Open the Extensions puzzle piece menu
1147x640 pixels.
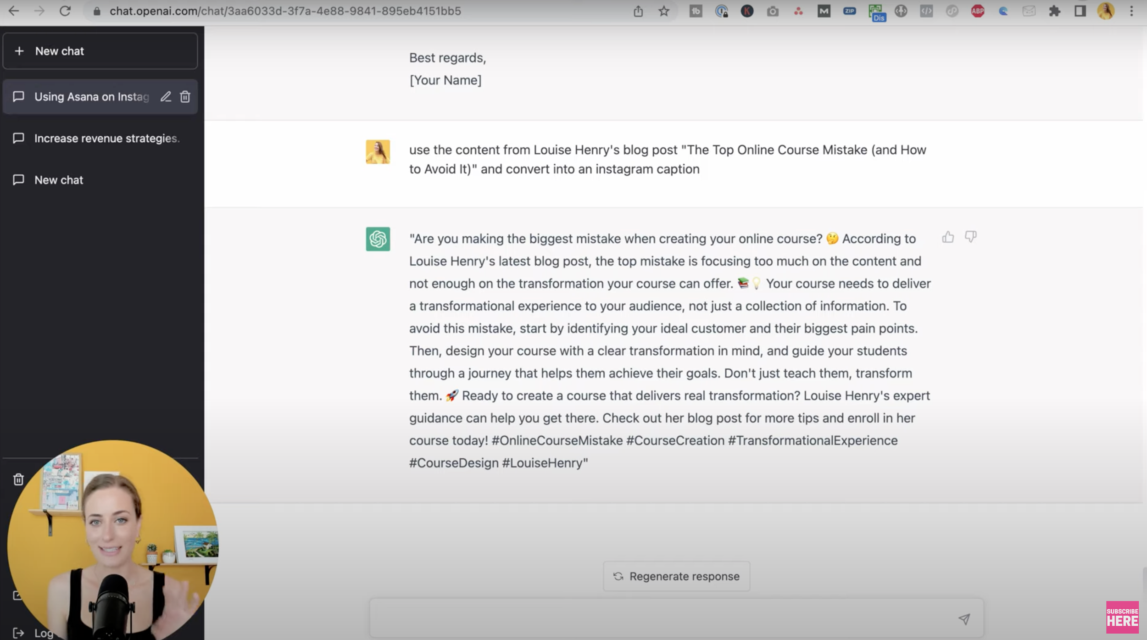pos(1055,11)
